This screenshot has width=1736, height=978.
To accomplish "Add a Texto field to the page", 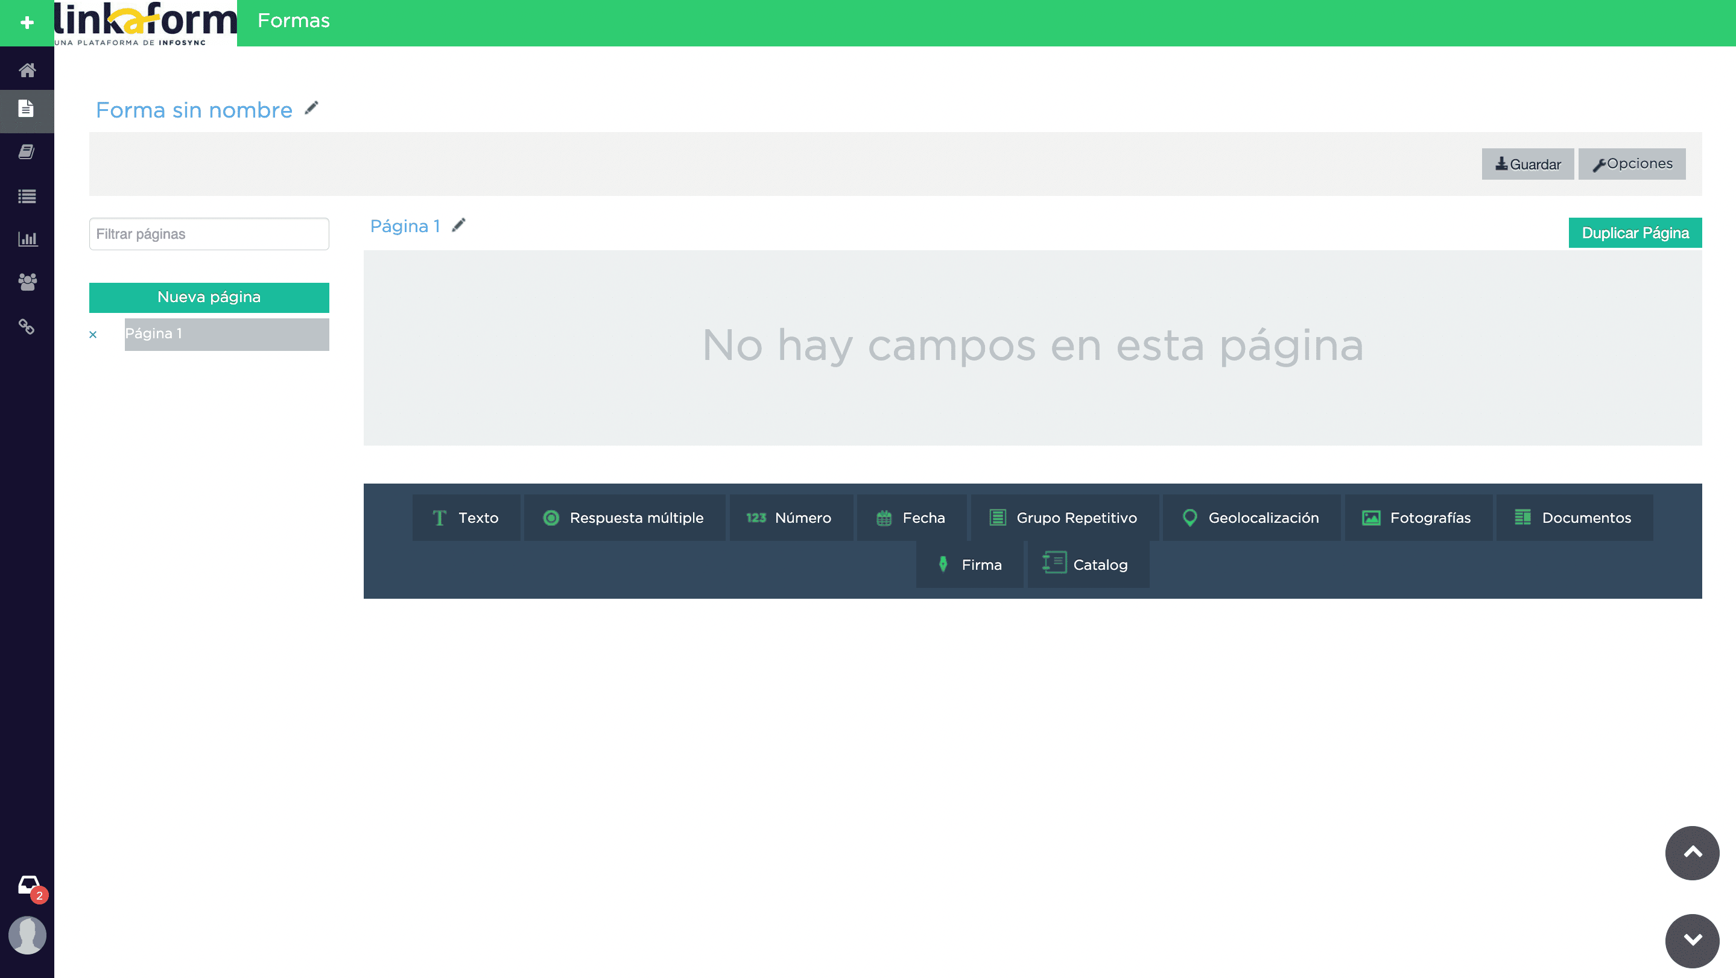I will 466,517.
